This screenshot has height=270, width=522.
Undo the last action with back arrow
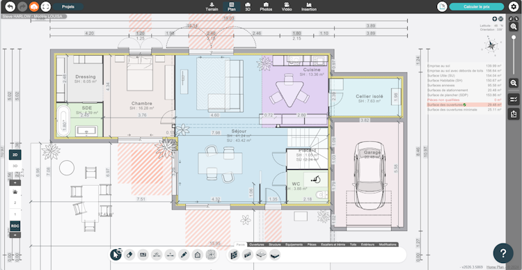pos(10,6)
